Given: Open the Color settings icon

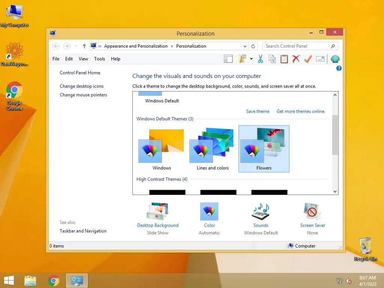Looking at the screenshot, I should click(209, 211).
